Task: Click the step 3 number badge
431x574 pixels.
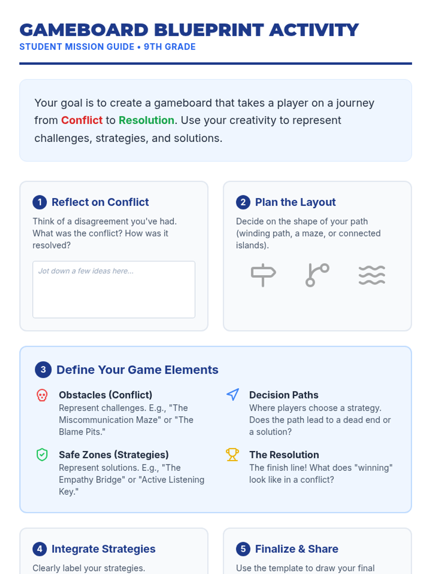Action: pos(43,370)
